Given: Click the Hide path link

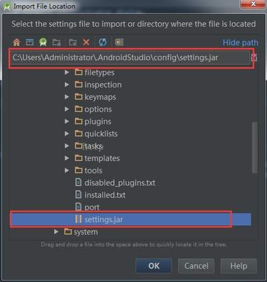Looking at the screenshot, I should coord(240,43).
